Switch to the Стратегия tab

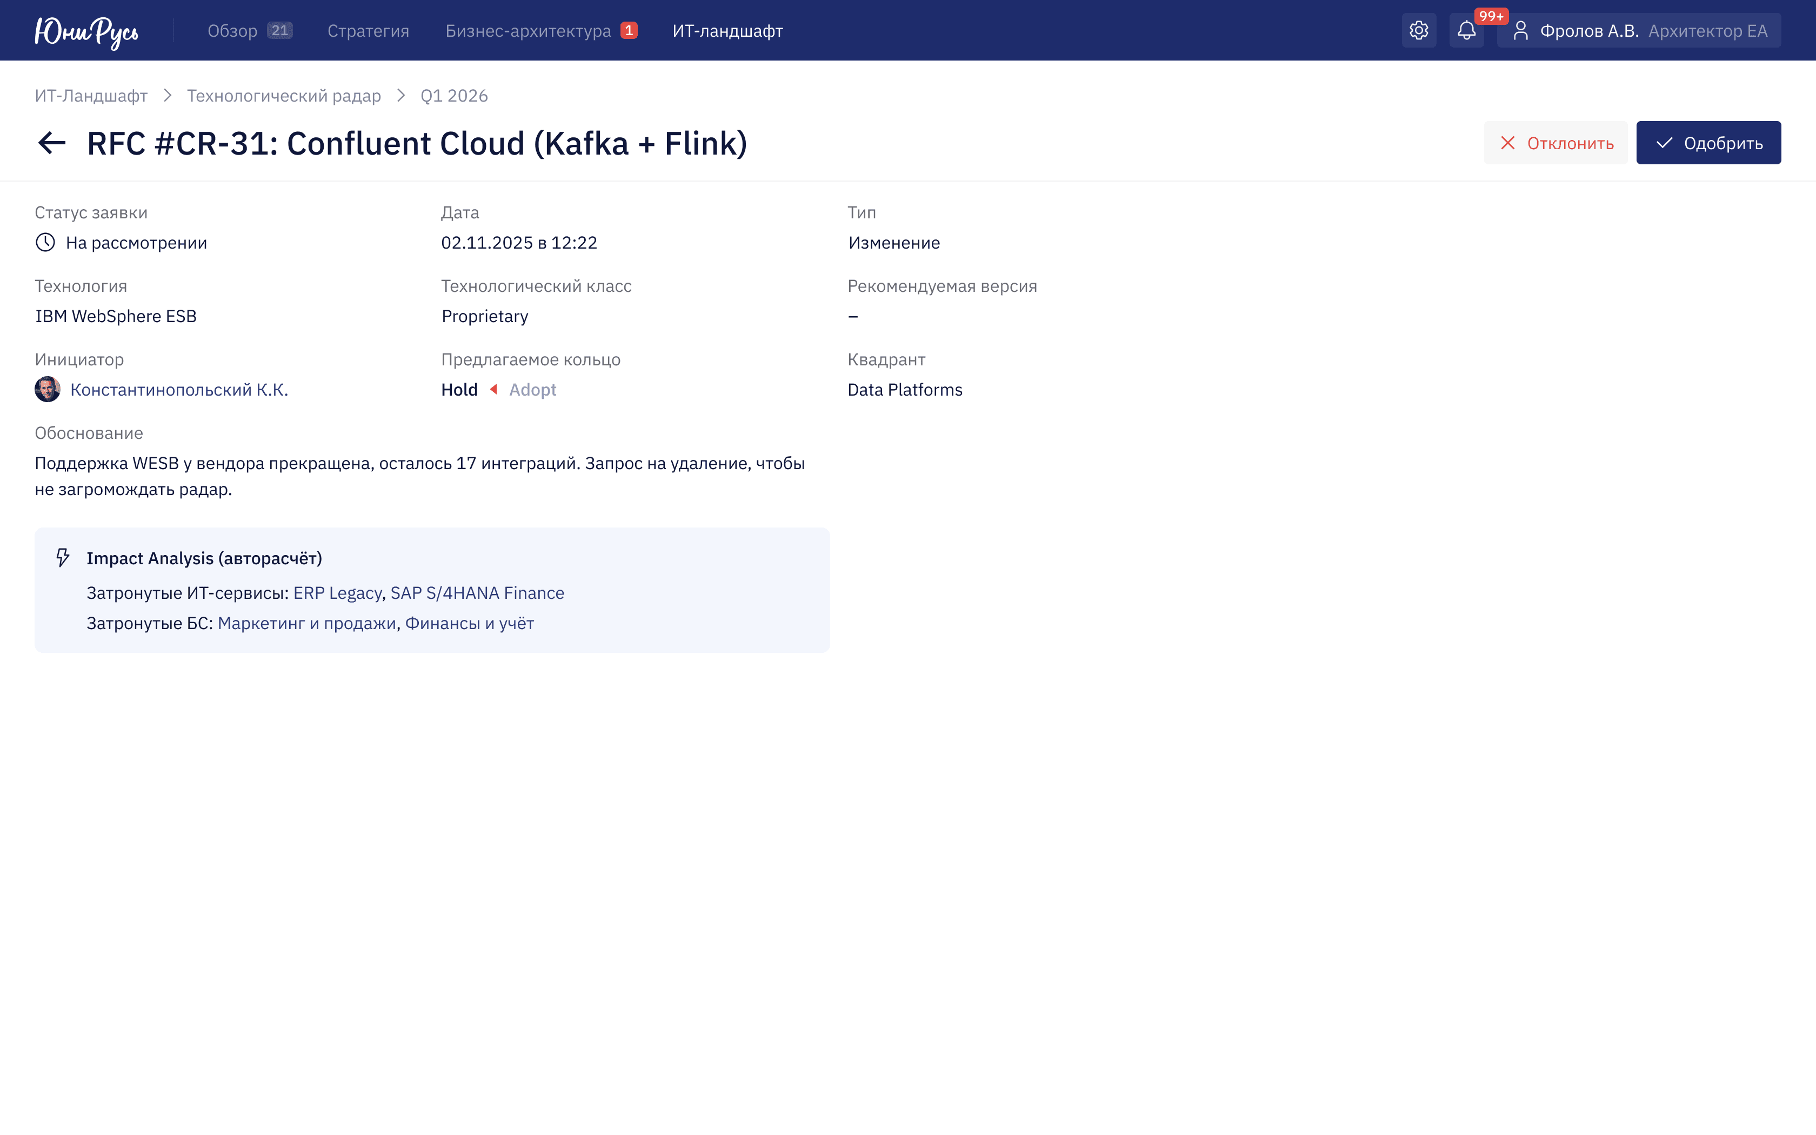coord(369,31)
